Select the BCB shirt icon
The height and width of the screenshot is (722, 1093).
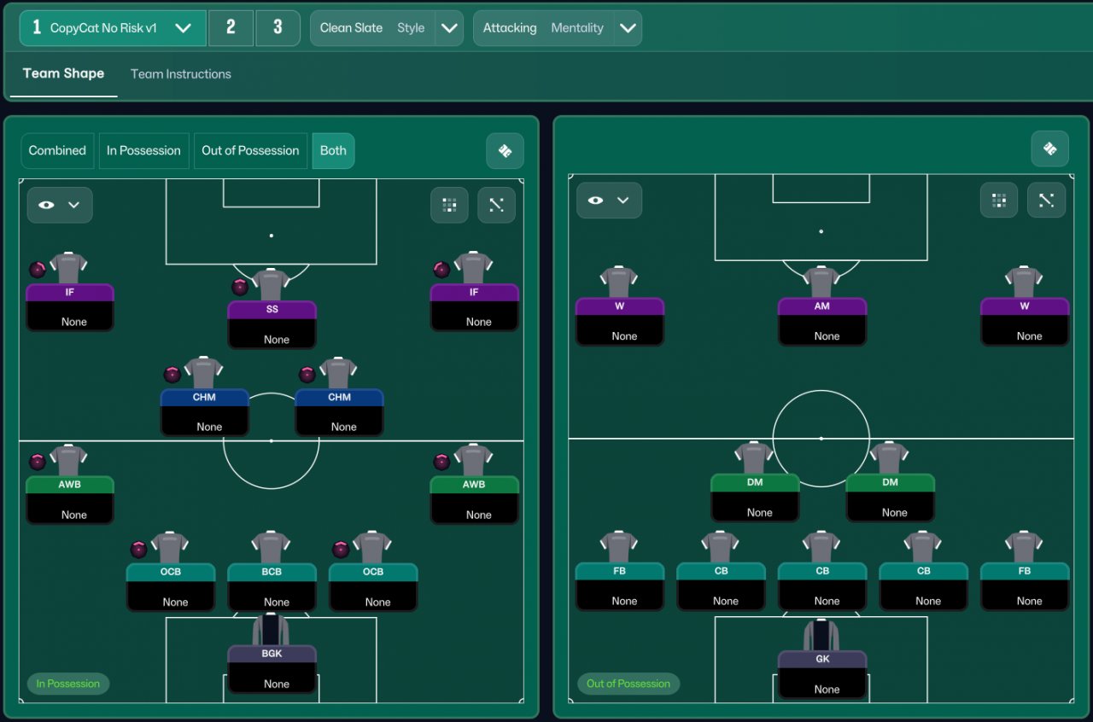pos(272,548)
